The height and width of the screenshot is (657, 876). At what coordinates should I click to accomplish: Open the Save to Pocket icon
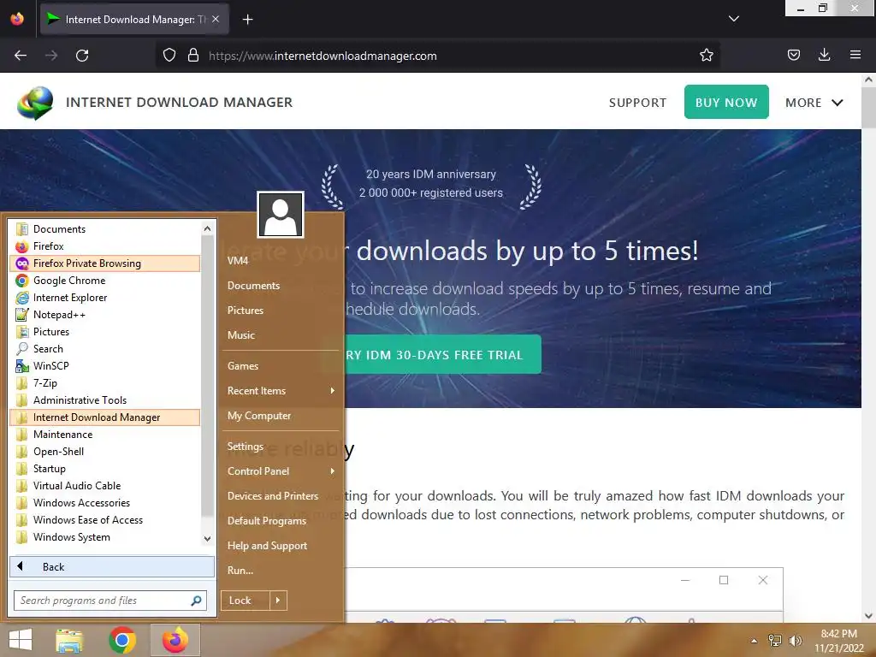pos(793,56)
